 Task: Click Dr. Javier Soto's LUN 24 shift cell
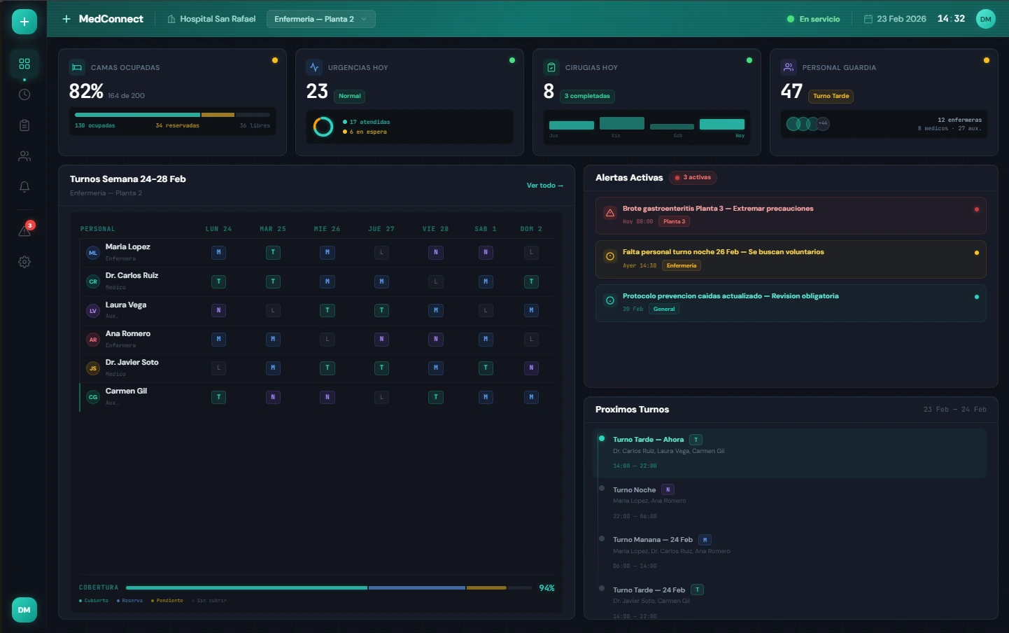tap(219, 368)
